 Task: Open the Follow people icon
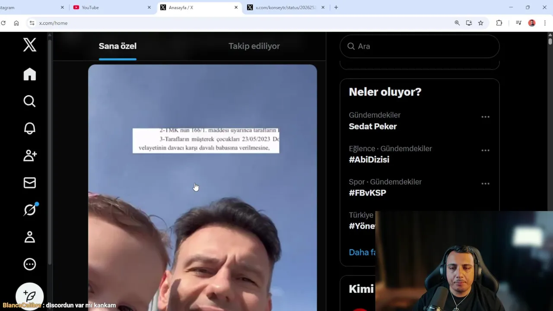pos(30,155)
